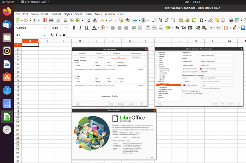Open the font color dropdown arrow
246x163 pixels.
99,28
